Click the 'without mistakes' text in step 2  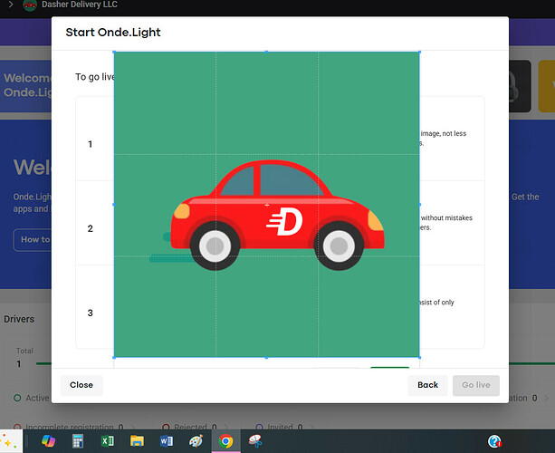(x=446, y=217)
